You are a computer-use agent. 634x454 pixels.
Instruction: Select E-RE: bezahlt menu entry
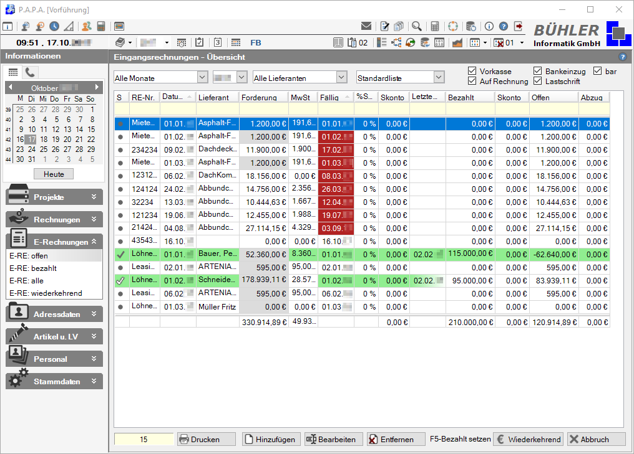[x=54, y=268]
